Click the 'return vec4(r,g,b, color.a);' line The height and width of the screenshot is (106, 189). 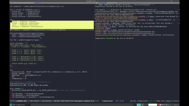click(24, 64)
